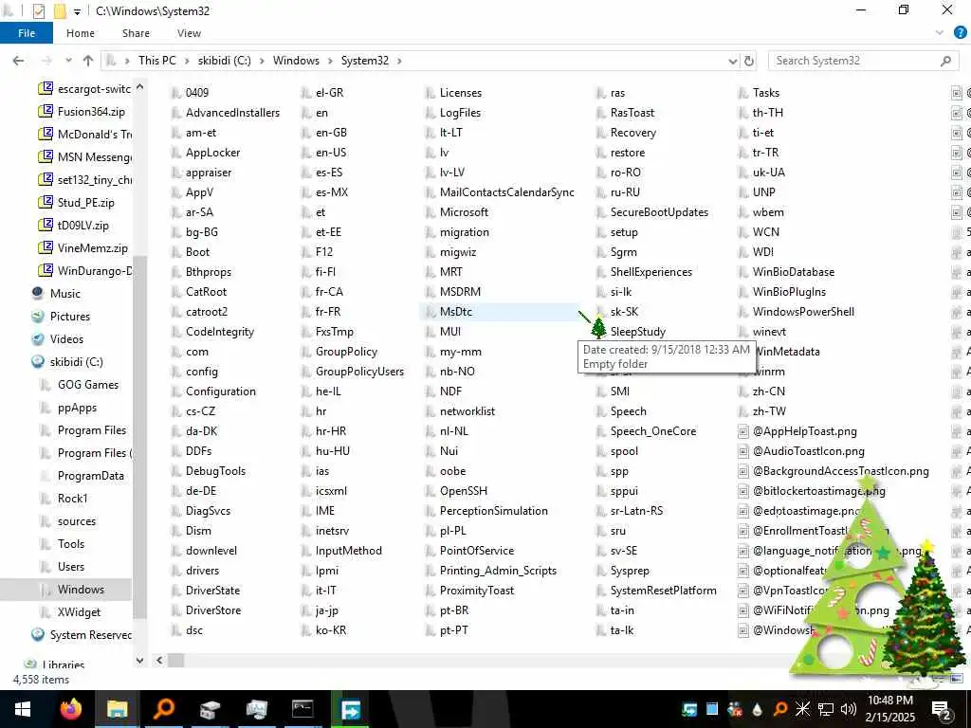Image resolution: width=971 pixels, height=728 pixels.
Task: Click the volume speaker tray icon
Action: click(x=848, y=709)
